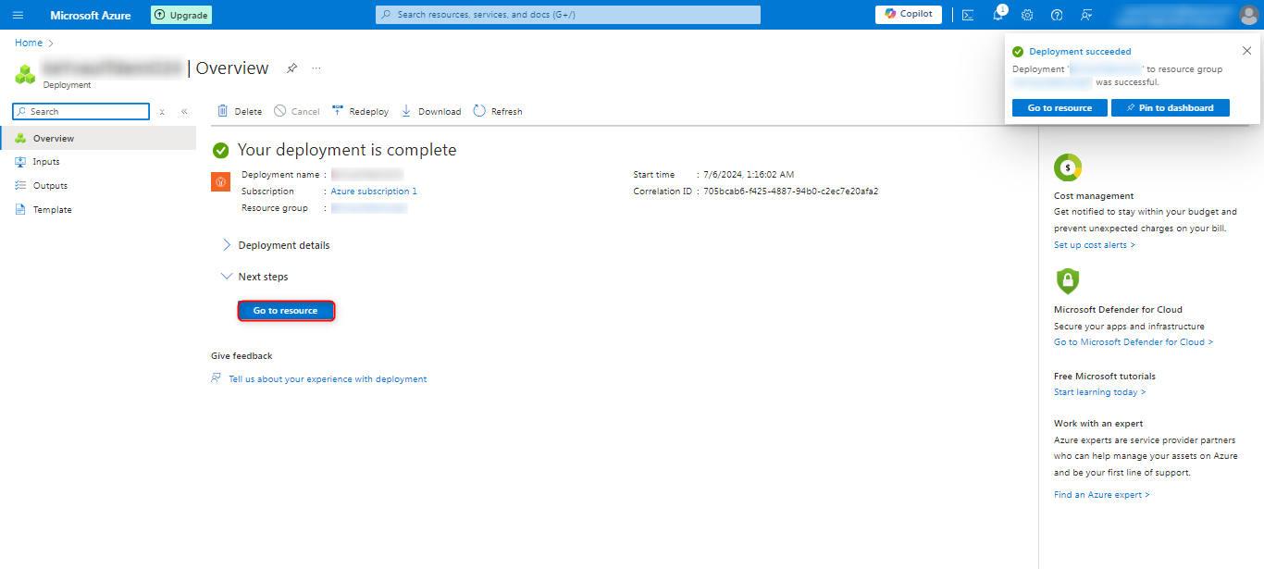1264x569 pixels.
Task: Open Start learning today link
Action: point(1100,392)
